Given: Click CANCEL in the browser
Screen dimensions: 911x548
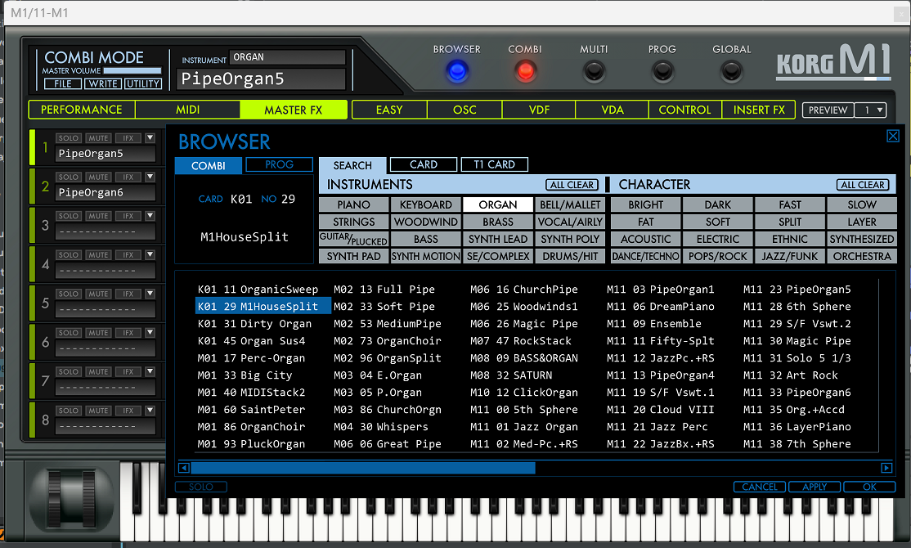Looking at the screenshot, I should [760, 487].
